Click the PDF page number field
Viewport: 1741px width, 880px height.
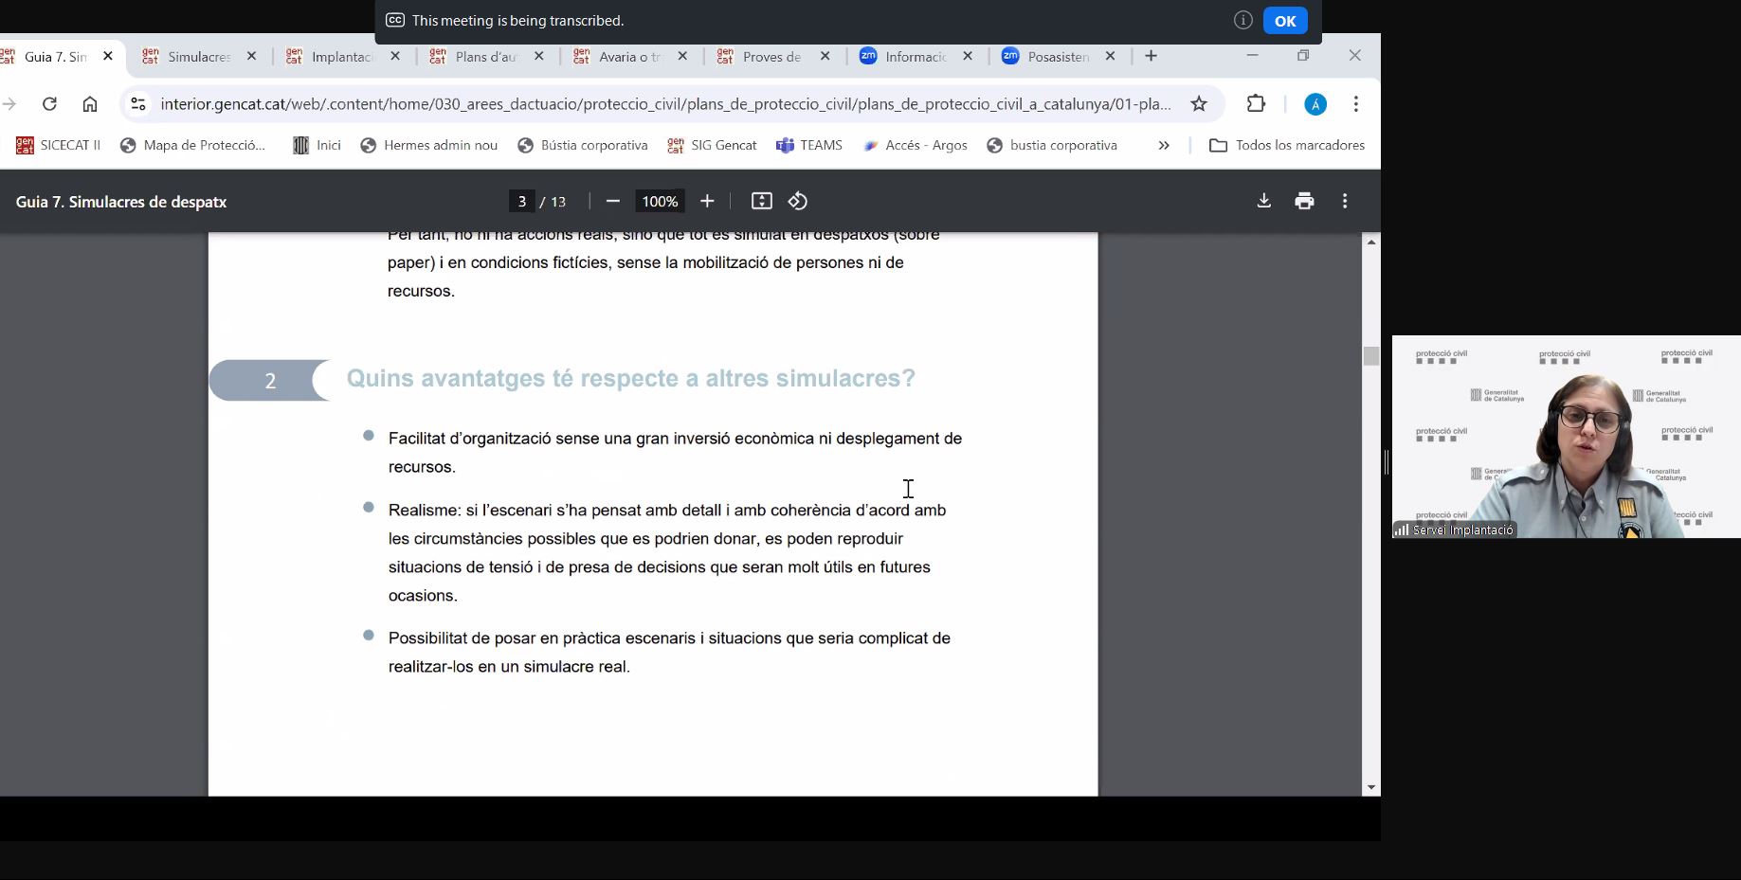click(521, 201)
